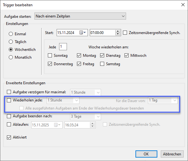This screenshot has height=161, width=188.
Task: Click the down arrow of the 16:35:24 spinner
Action: [x=92, y=126]
